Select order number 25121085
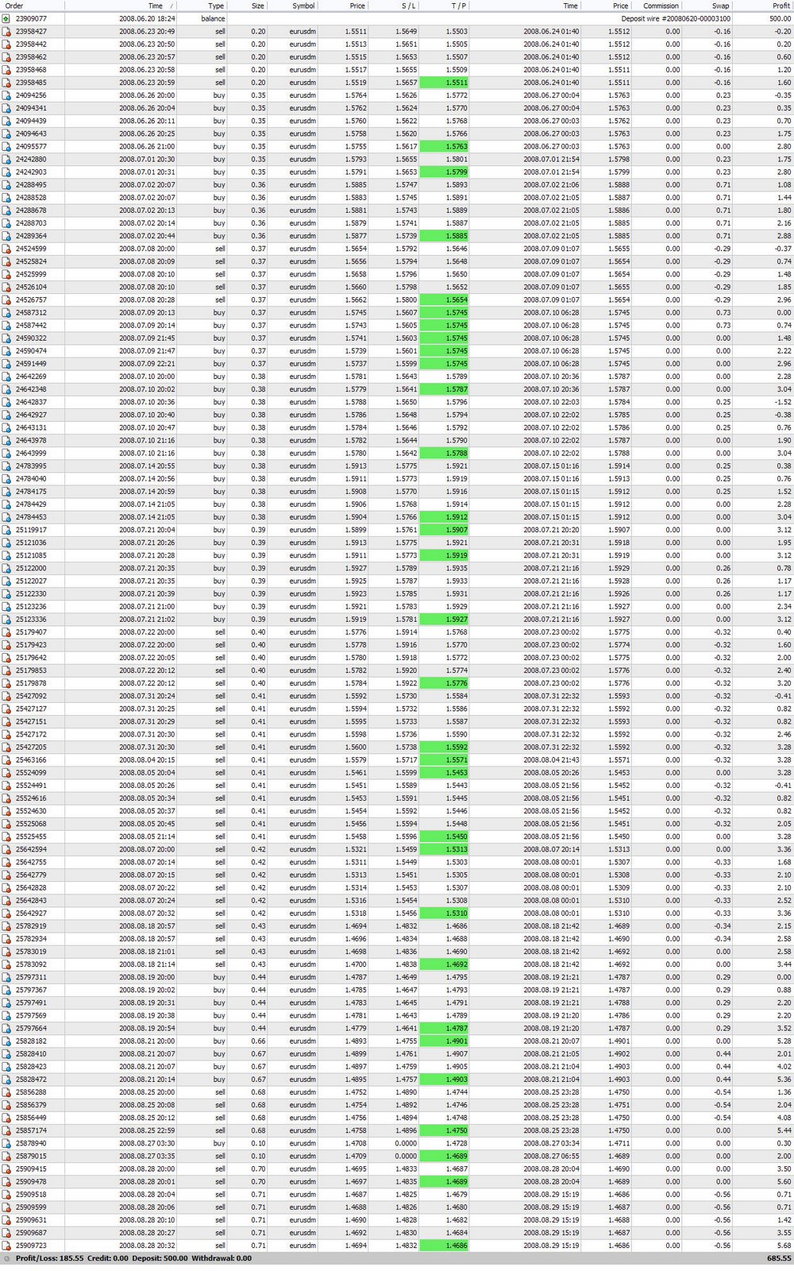Image resolution: width=794 pixels, height=1271 pixels. [31, 555]
